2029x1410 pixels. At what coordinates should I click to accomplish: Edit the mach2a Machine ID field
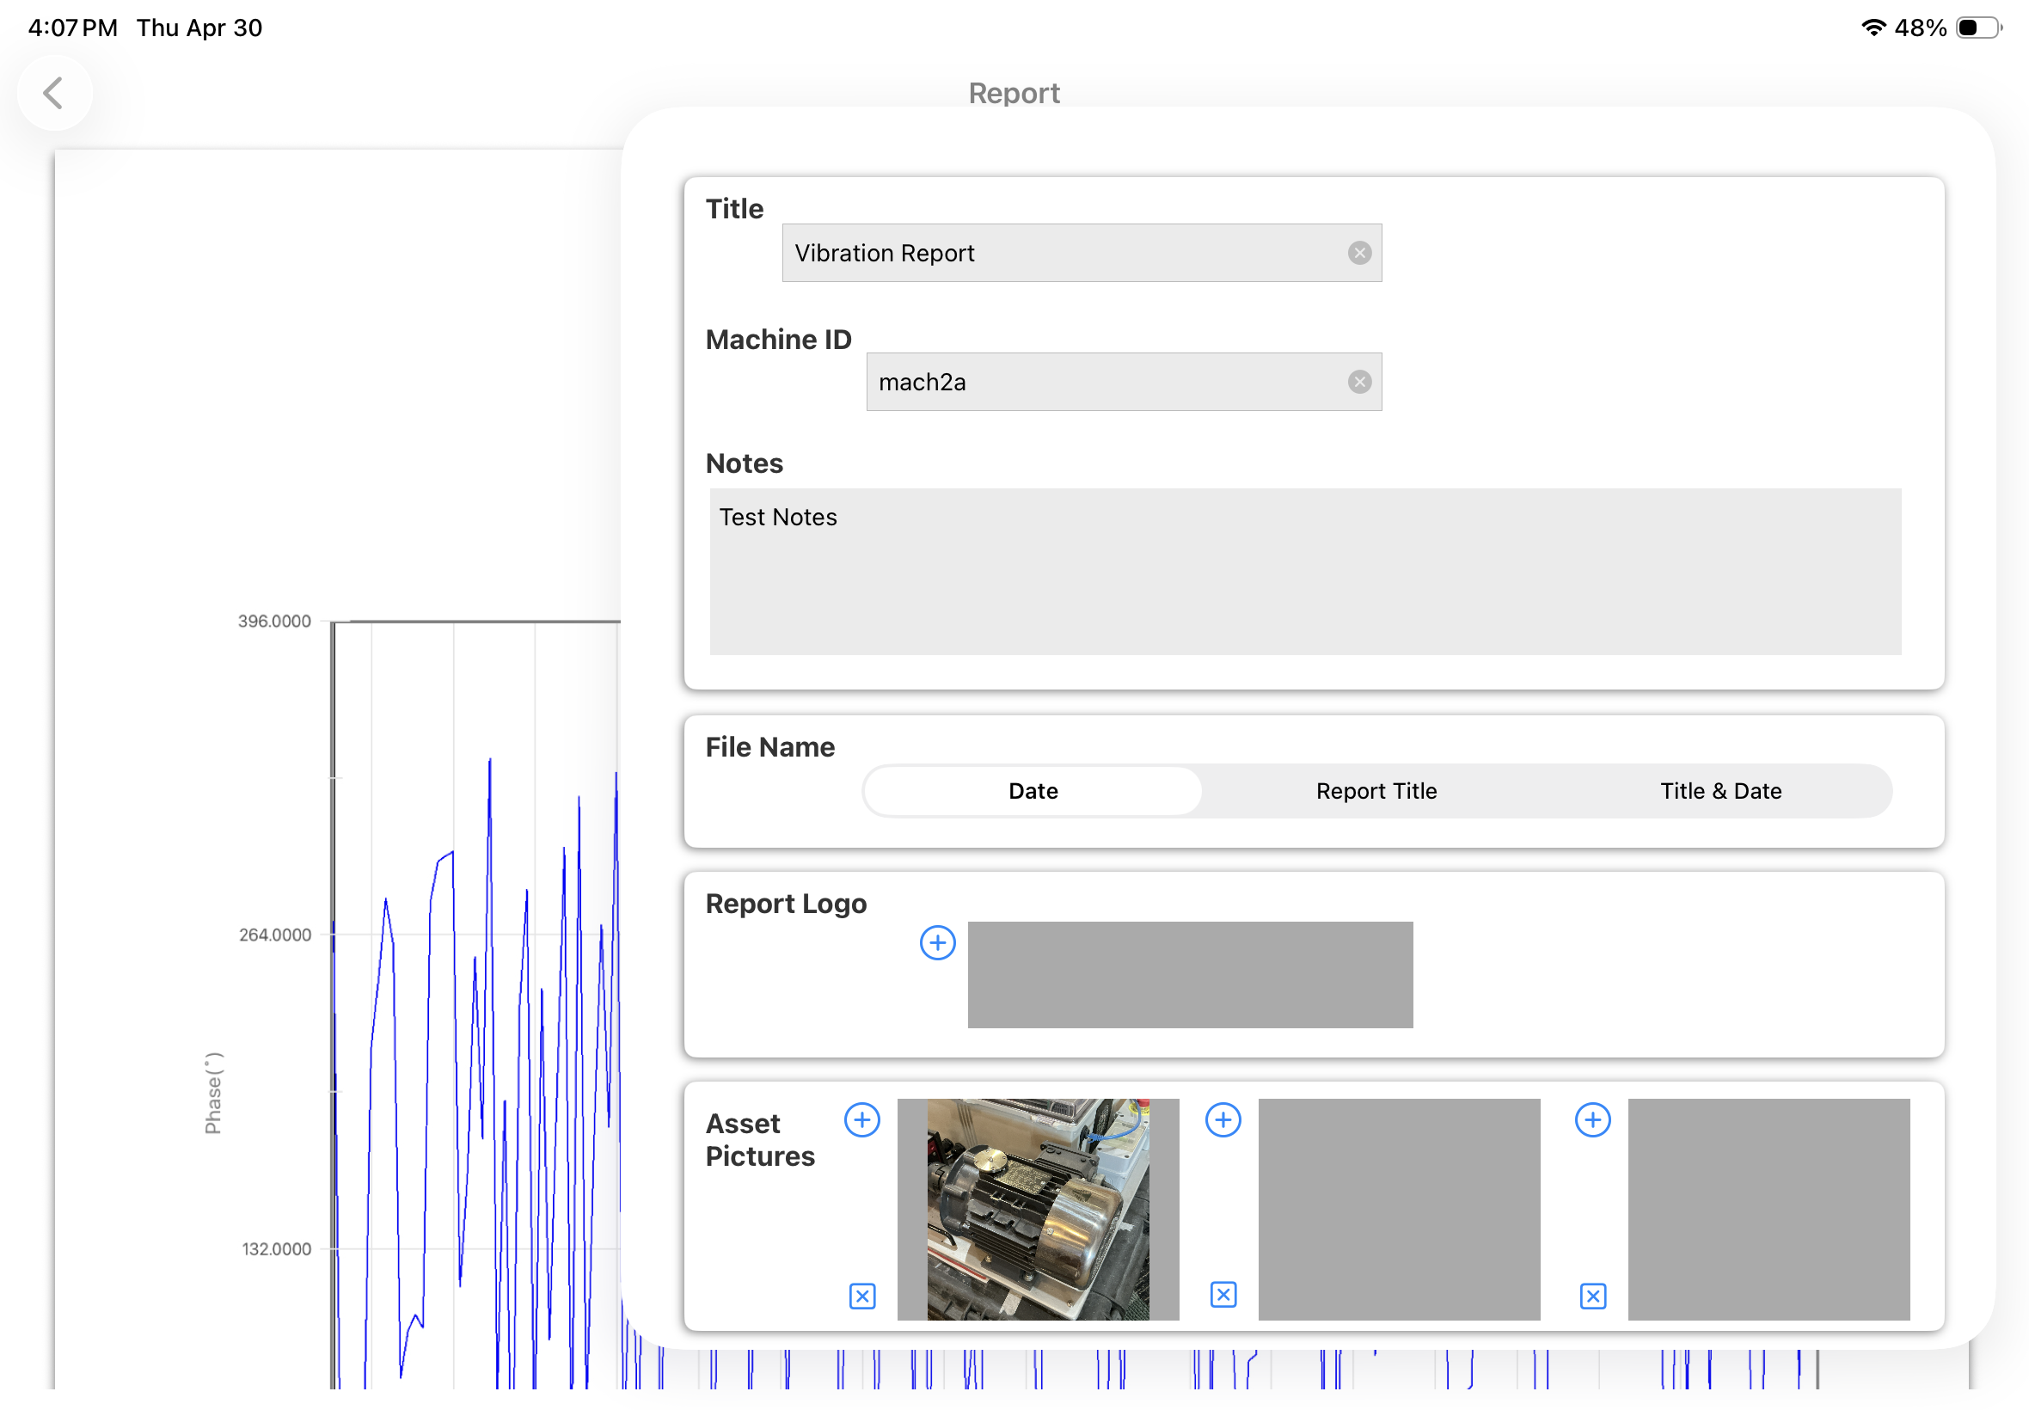tap(1124, 382)
